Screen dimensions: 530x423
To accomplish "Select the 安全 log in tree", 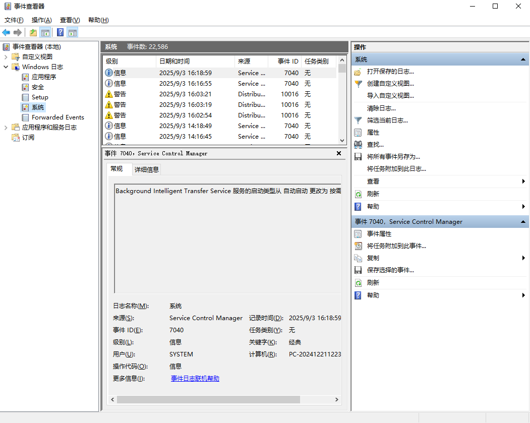I will 38,87.
